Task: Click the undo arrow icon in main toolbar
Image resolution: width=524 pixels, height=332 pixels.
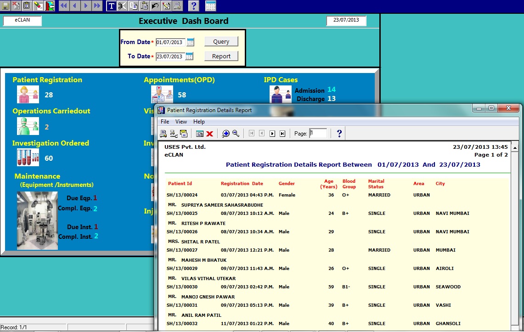Action: (155, 6)
